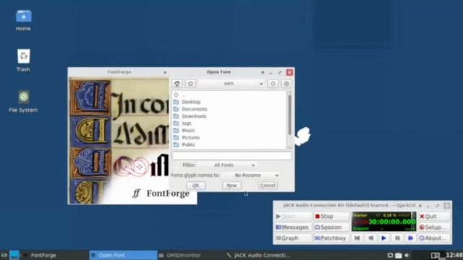
Task: Pause the transport in QjackCtl
Action: point(397,238)
